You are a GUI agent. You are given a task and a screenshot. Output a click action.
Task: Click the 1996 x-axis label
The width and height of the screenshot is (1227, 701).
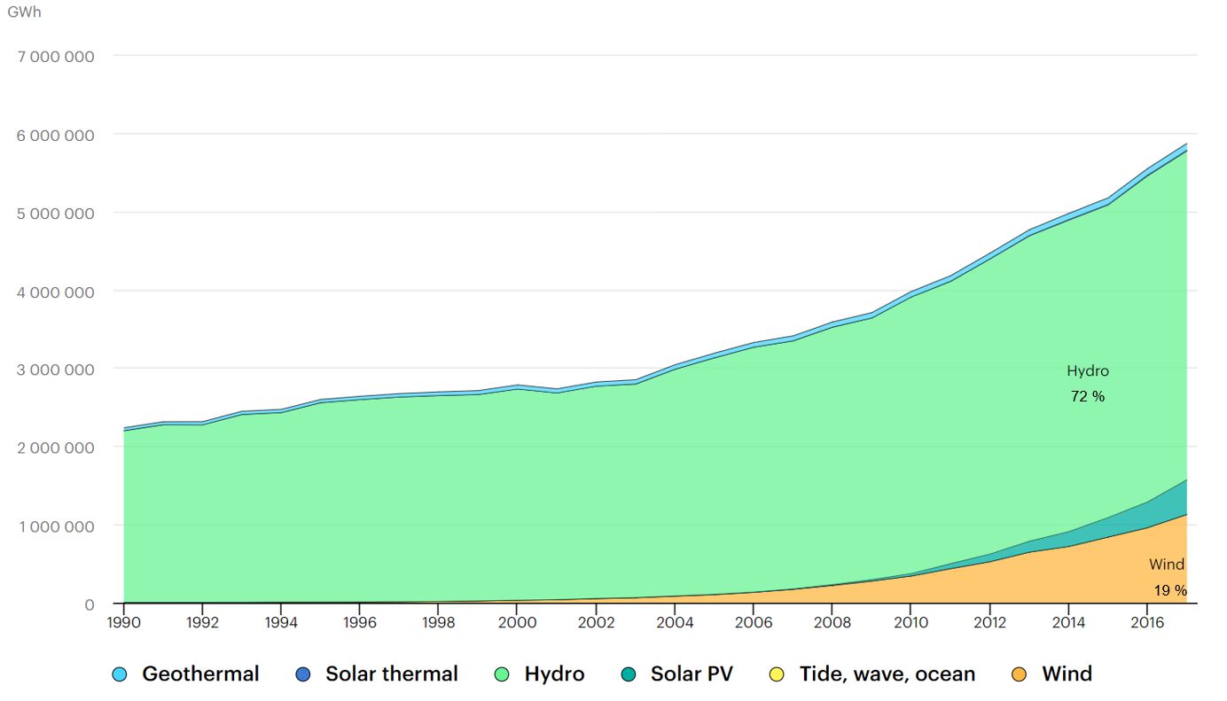[360, 622]
